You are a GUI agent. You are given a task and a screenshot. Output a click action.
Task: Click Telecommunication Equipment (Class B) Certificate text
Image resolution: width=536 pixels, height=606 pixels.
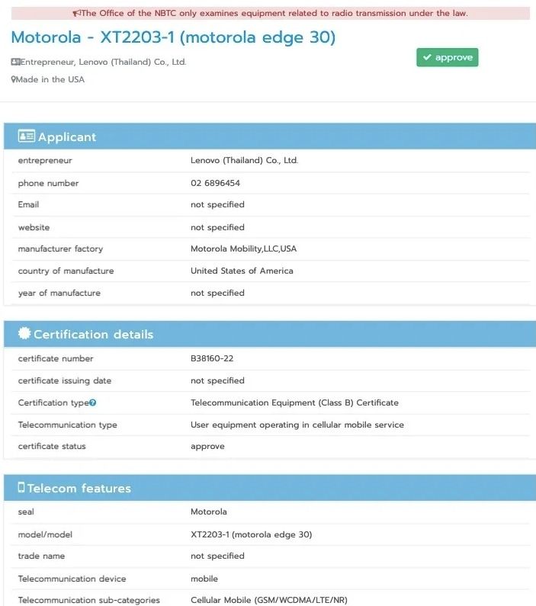coord(294,402)
